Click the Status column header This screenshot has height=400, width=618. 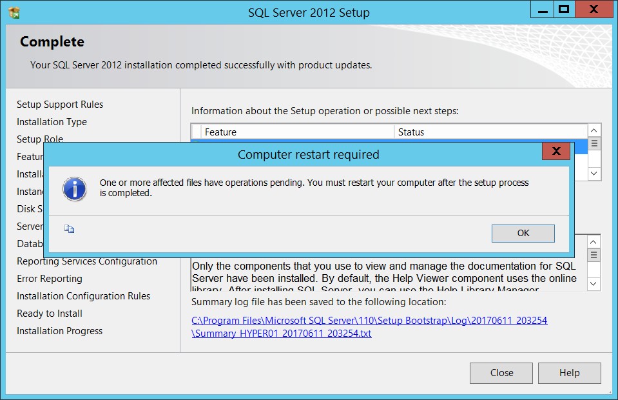pos(490,132)
